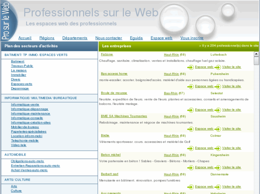Open the Informatique-vente category
The image size is (260, 194).
[x=25, y=105]
